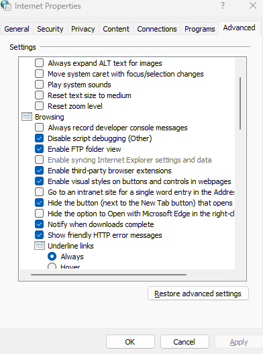
Task: Go to the Connections tab
Action: pos(157,29)
